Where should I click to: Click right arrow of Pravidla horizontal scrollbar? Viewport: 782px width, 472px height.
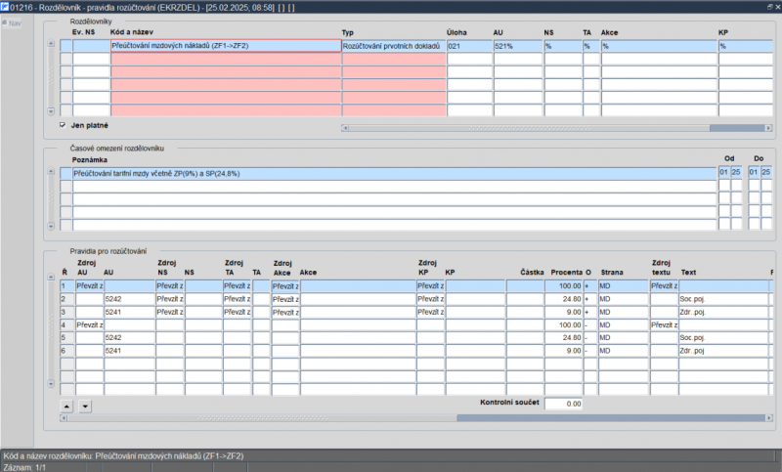768,418
